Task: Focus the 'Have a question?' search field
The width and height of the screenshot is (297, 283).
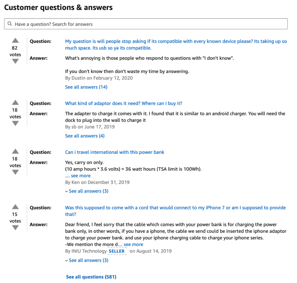Action: [148, 24]
